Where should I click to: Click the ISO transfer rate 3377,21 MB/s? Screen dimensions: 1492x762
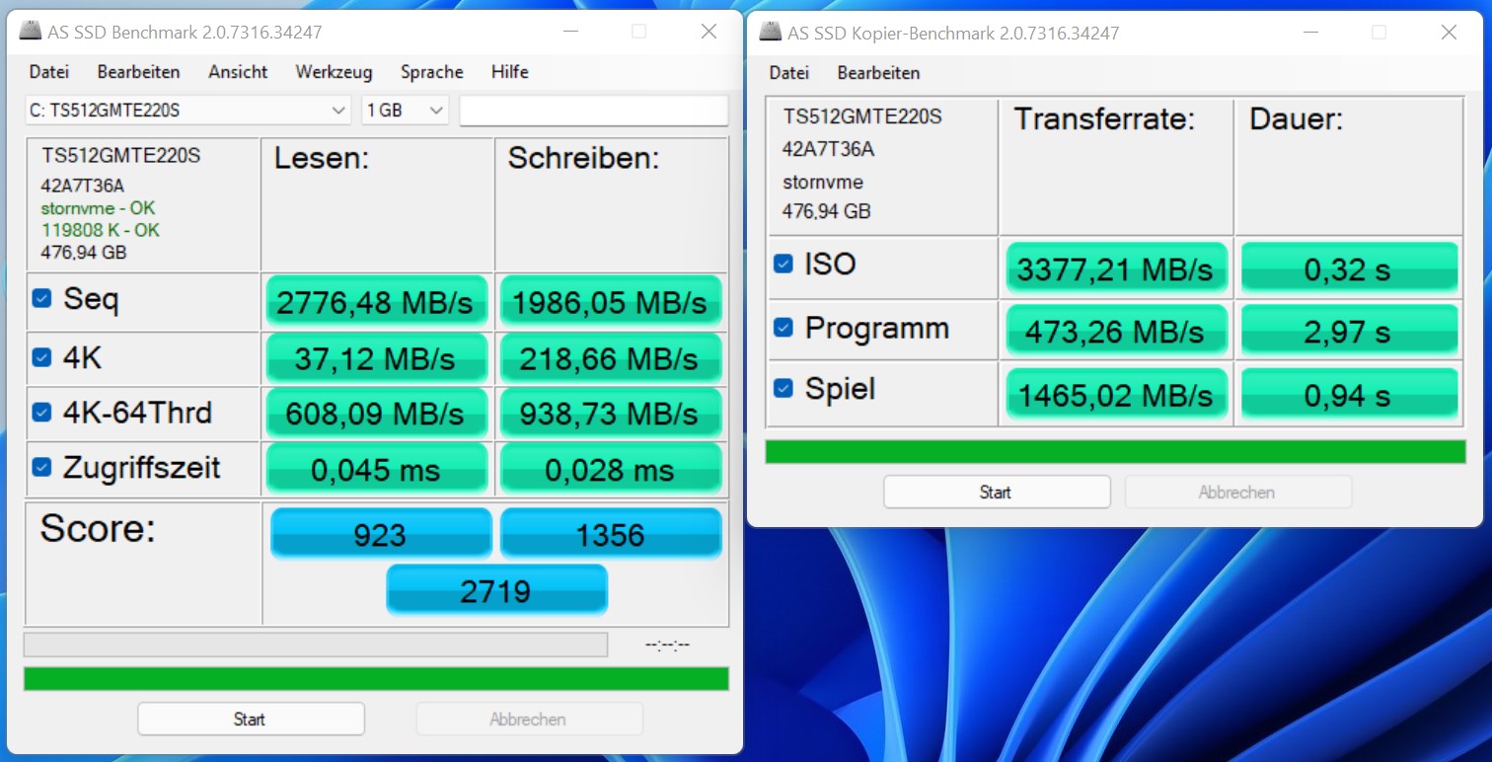(1117, 268)
